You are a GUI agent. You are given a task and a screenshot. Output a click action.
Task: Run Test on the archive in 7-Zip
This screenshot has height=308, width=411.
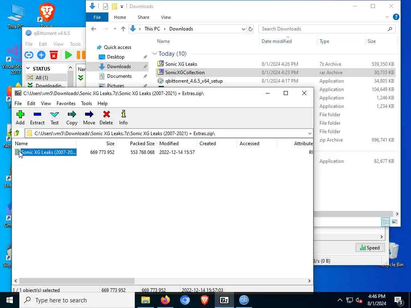point(55,118)
